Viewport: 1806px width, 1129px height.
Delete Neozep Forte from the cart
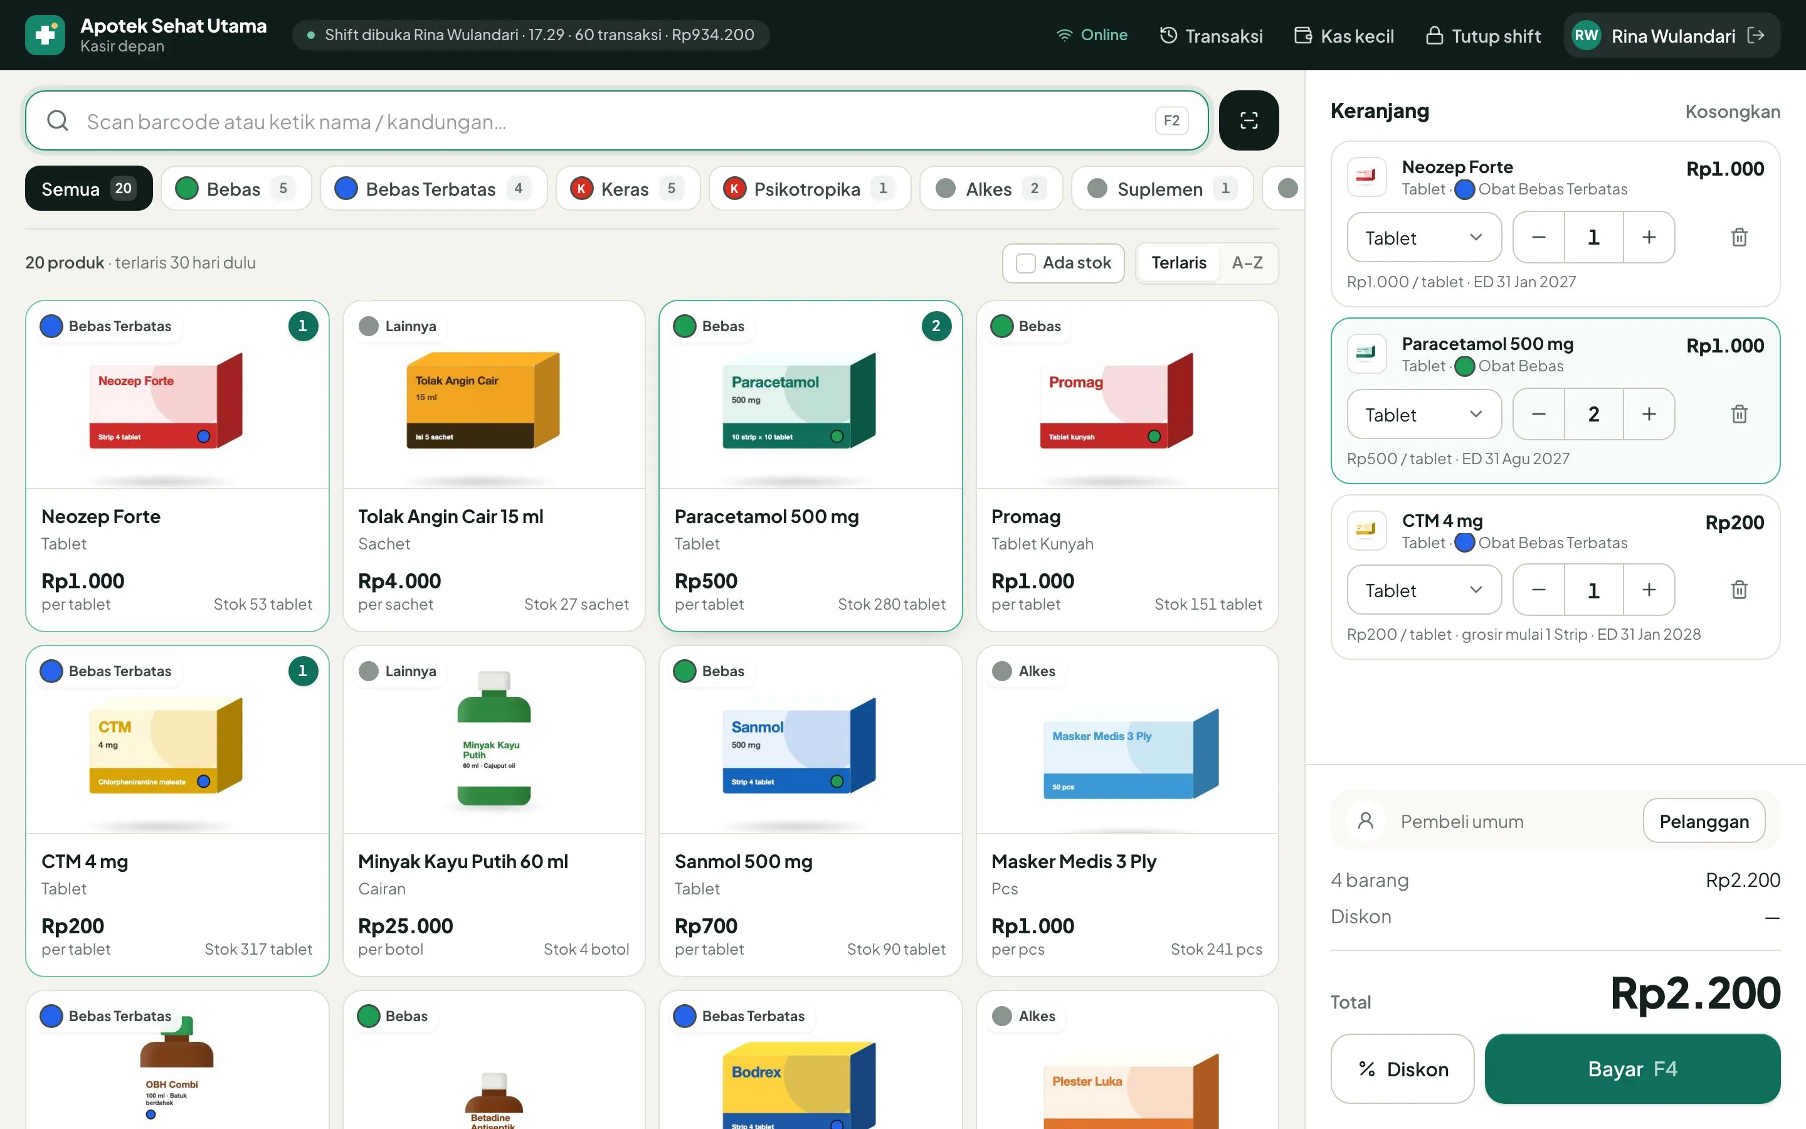[x=1739, y=238]
